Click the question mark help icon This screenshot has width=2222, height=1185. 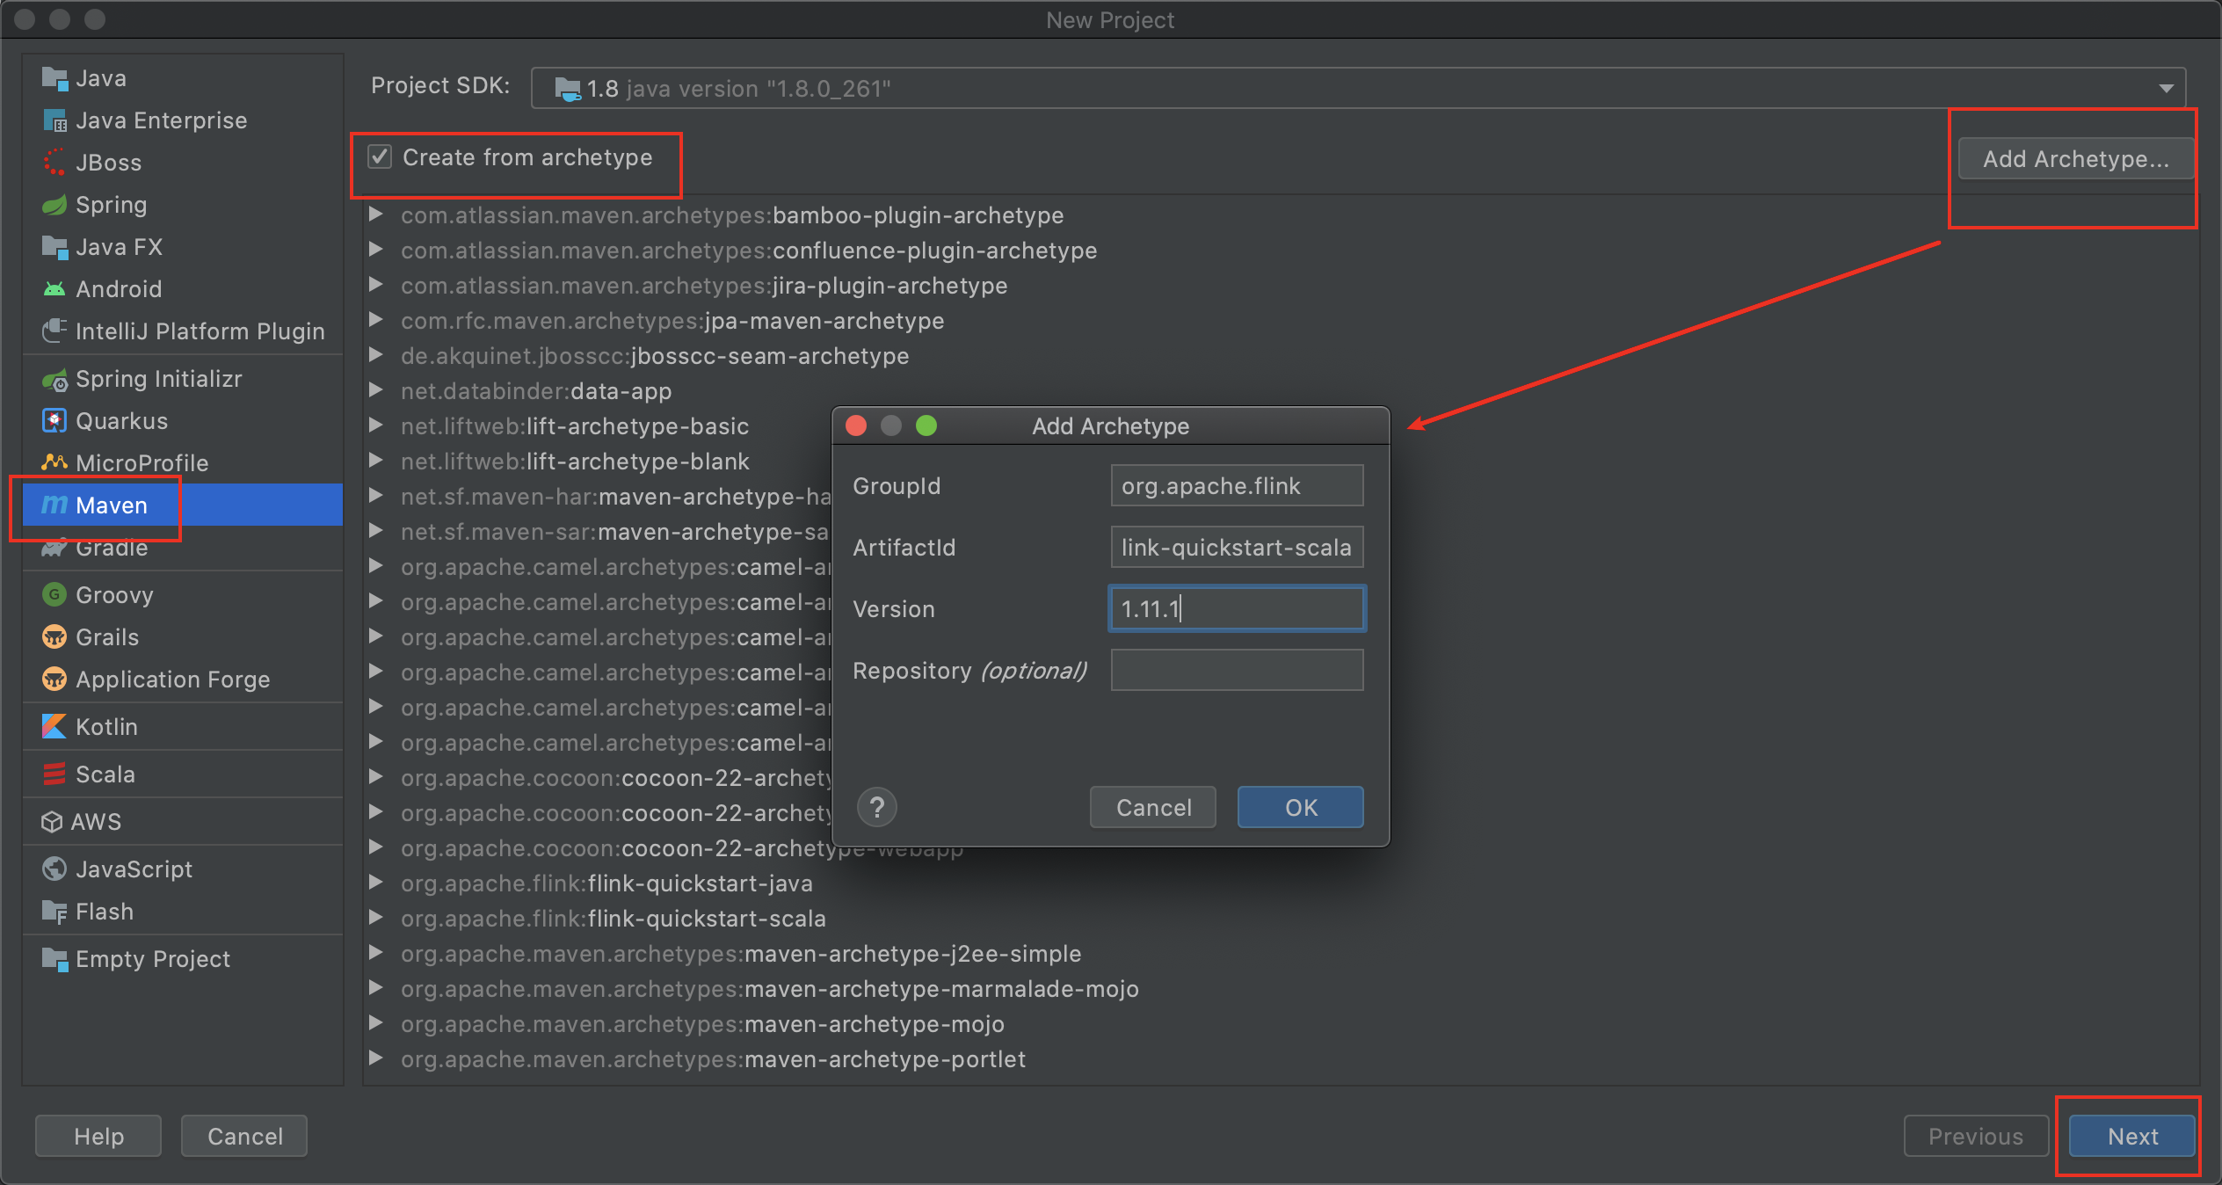click(x=876, y=807)
